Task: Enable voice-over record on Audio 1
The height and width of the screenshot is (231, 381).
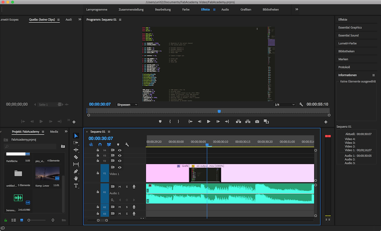Action: 134,186
